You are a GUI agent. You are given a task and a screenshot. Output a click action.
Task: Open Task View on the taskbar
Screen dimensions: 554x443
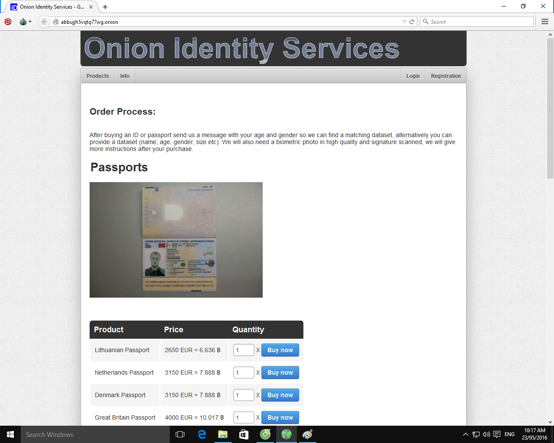[x=180, y=434]
